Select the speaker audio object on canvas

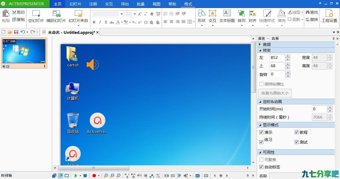(93, 64)
